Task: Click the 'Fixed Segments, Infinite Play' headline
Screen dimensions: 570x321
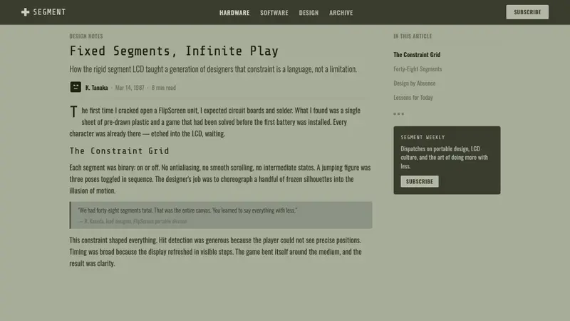Action: point(174,51)
